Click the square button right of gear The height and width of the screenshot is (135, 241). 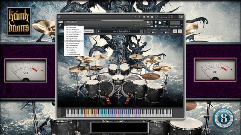180,31
